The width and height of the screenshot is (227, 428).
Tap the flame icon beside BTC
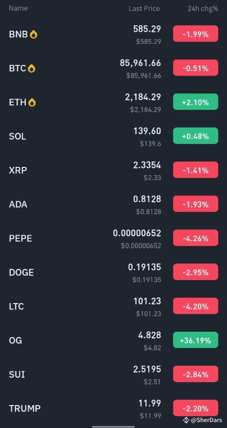click(x=32, y=68)
